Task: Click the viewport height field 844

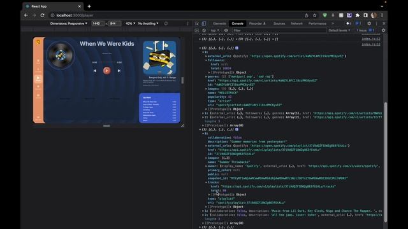Action: pos(115,24)
